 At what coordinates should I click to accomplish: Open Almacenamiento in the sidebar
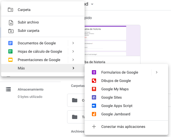[30, 89]
